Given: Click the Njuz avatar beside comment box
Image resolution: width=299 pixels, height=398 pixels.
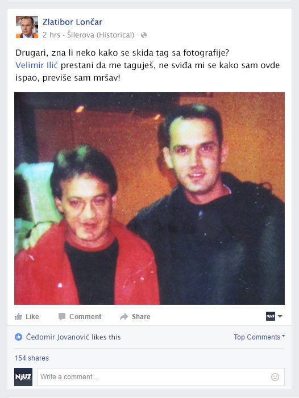Looking at the screenshot, I should coord(23,377).
